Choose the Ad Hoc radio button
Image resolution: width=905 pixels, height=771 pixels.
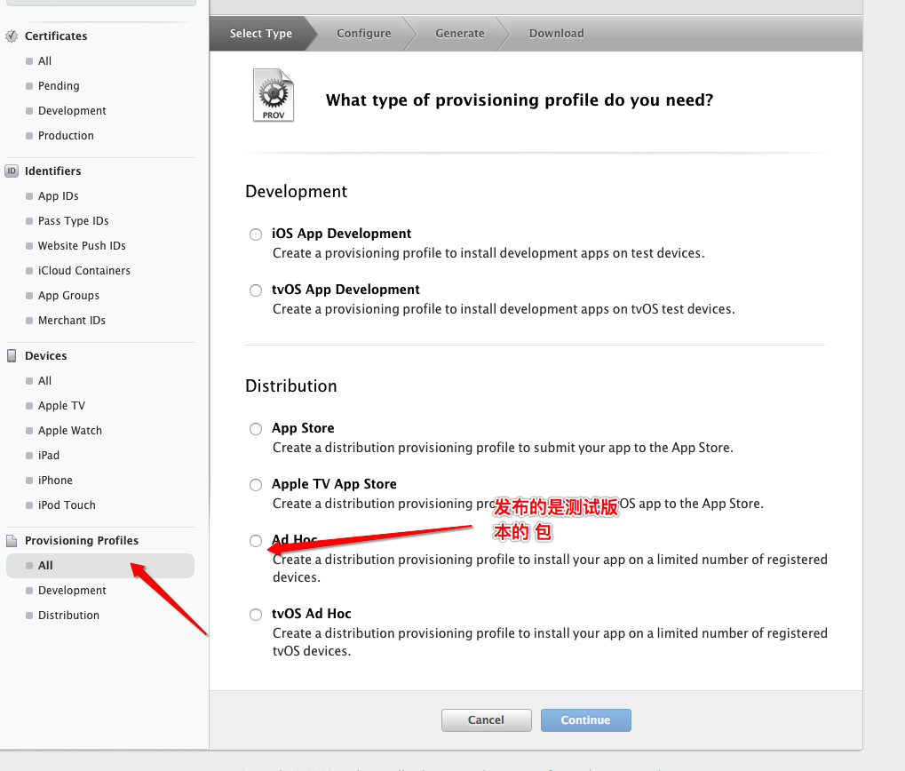pyautogui.click(x=256, y=541)
